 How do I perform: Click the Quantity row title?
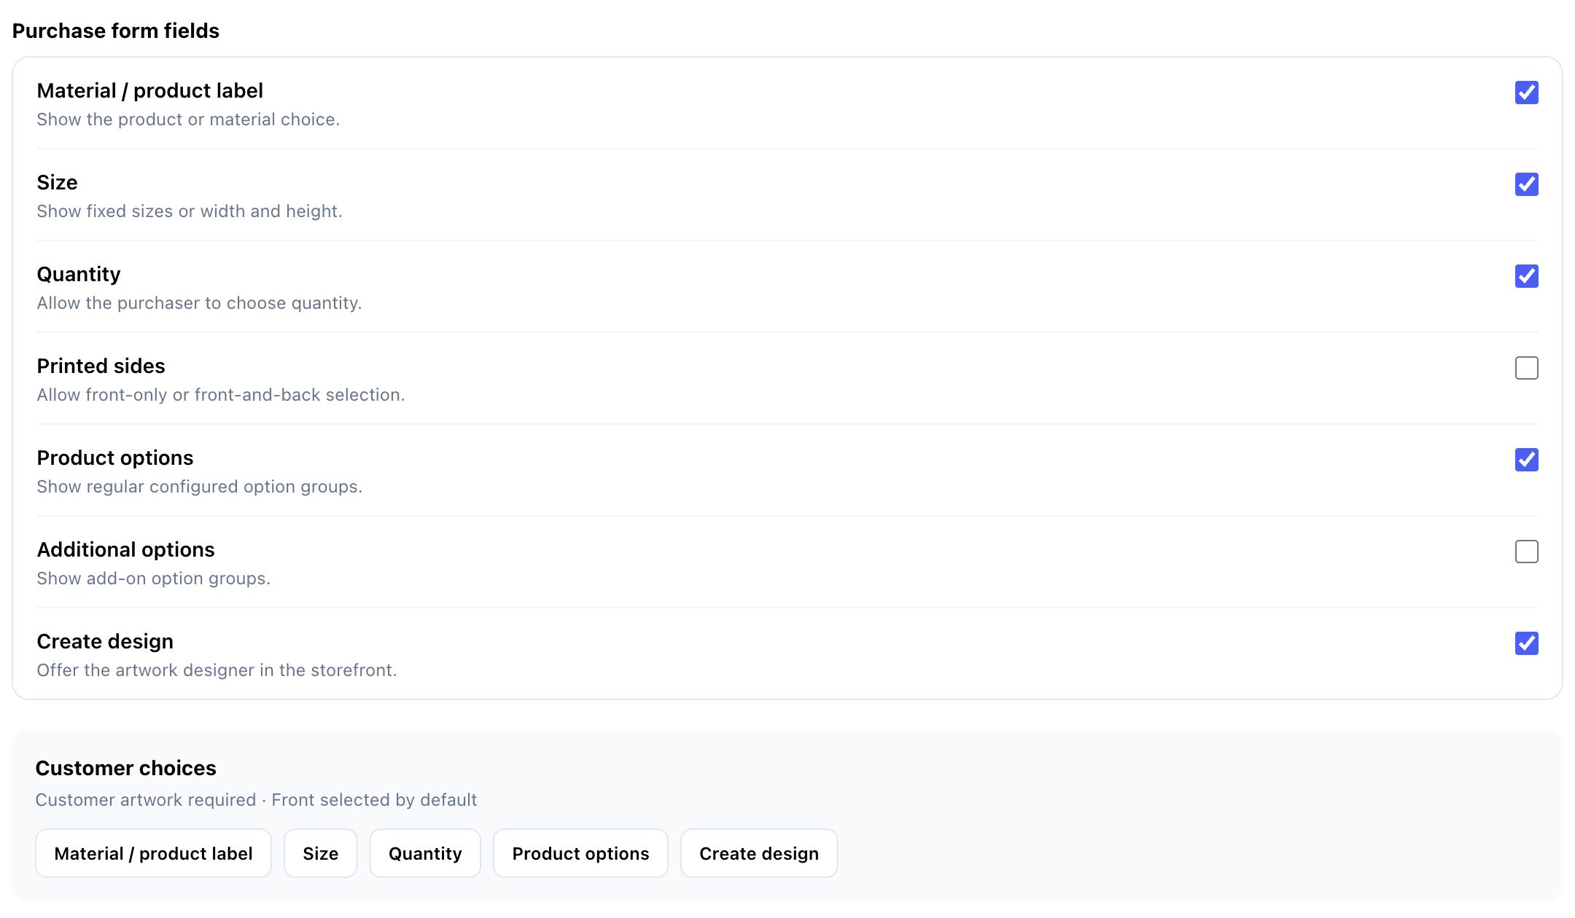pos(79,274)
